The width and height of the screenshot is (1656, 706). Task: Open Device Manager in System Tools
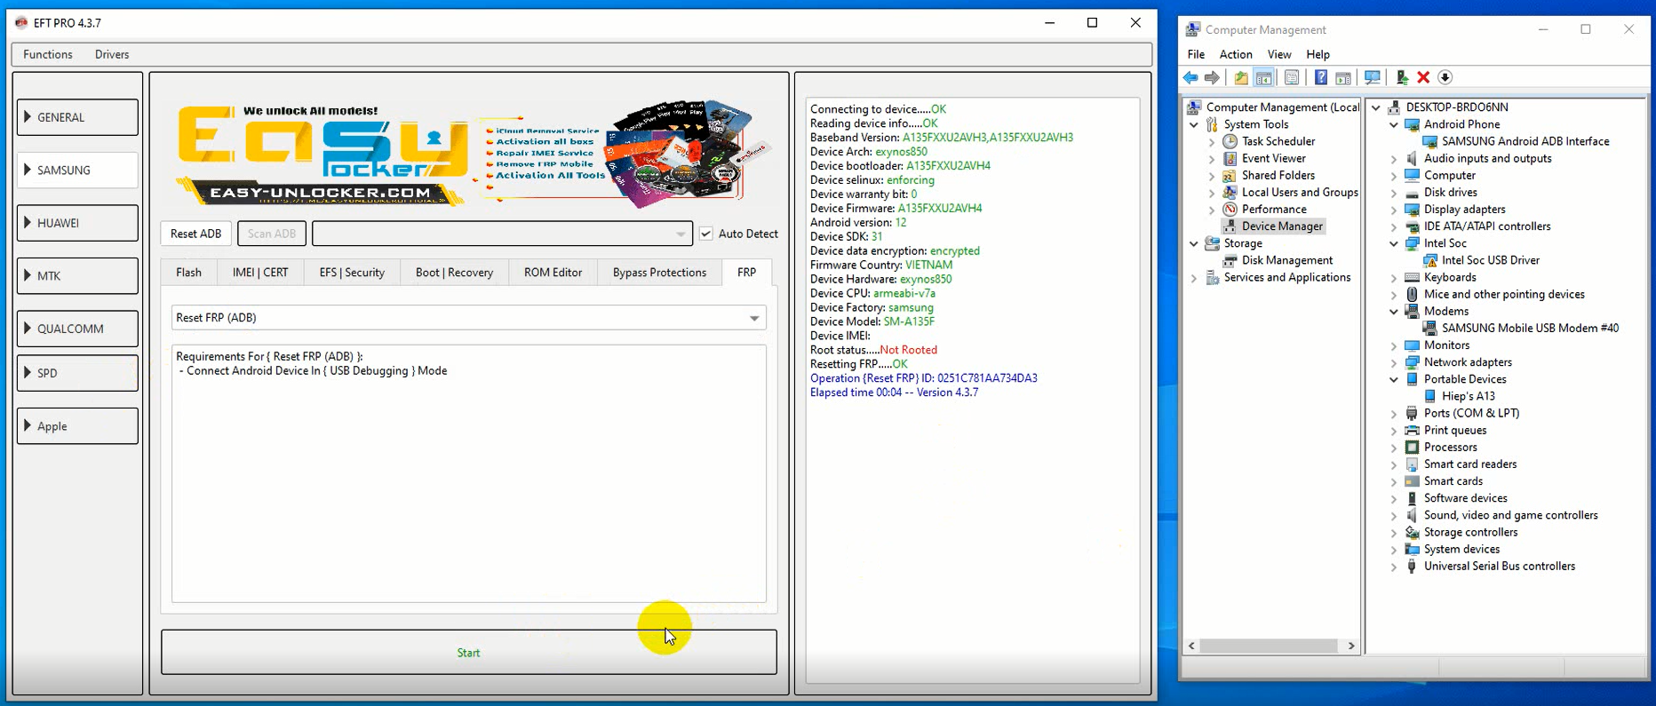tap(1282, 226)
